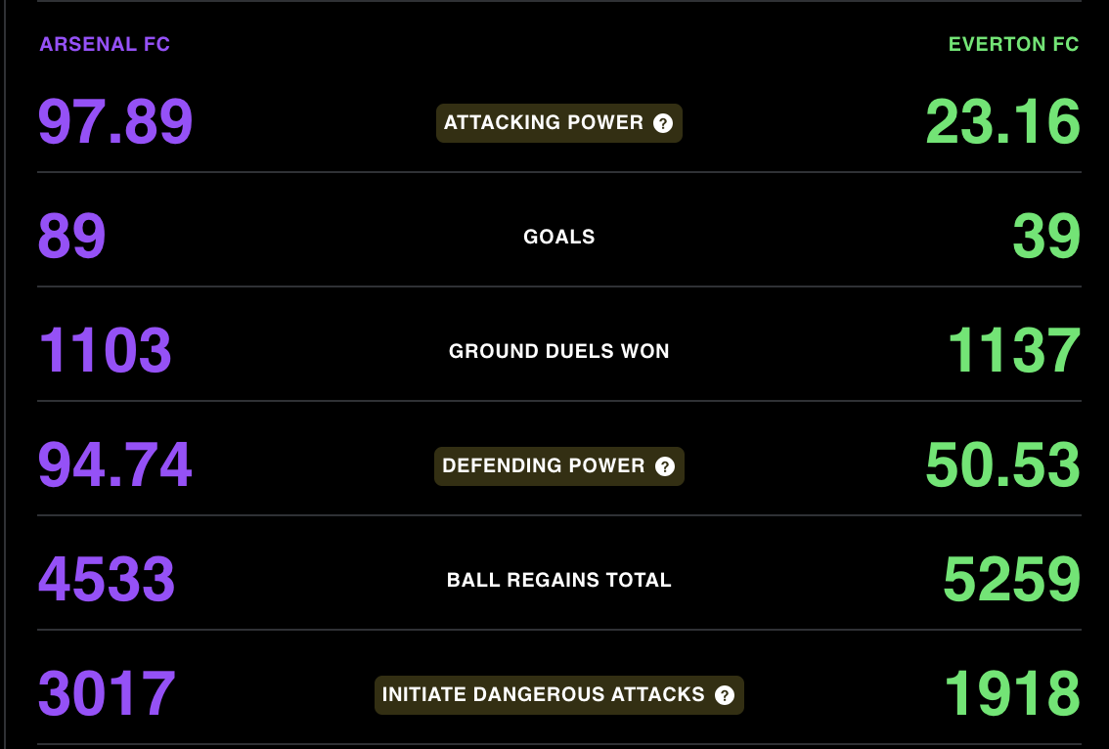Viewport: 1109px width, 749px height.
Task: Open the Defending Power help question mark
Action: [665, 466]
